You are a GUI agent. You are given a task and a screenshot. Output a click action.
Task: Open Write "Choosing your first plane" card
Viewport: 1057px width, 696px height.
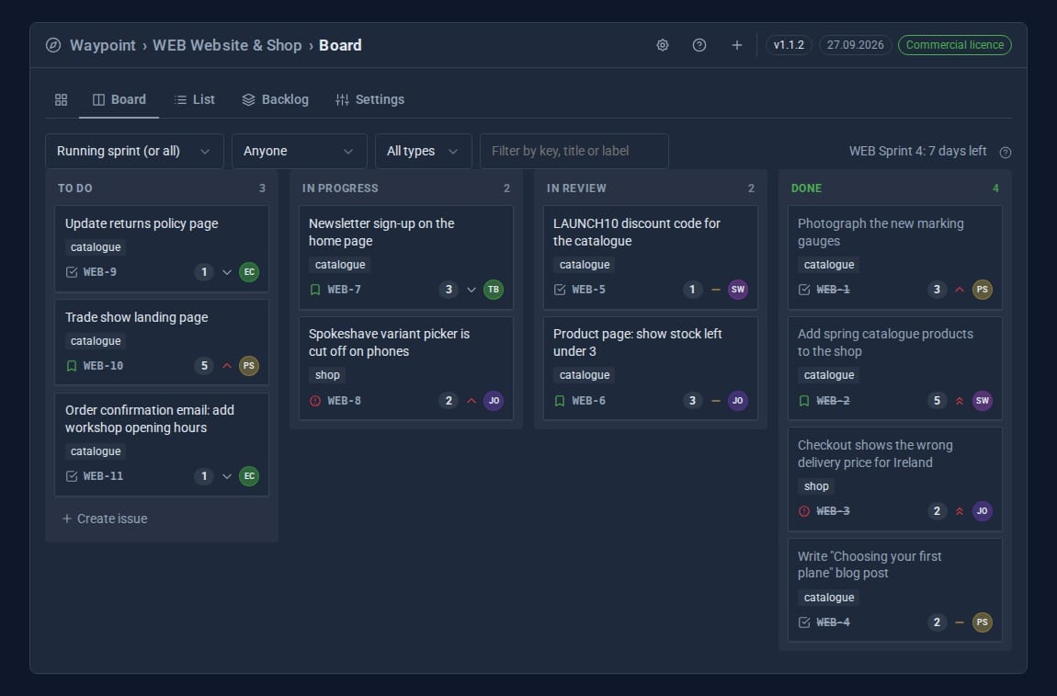[895, 590]
